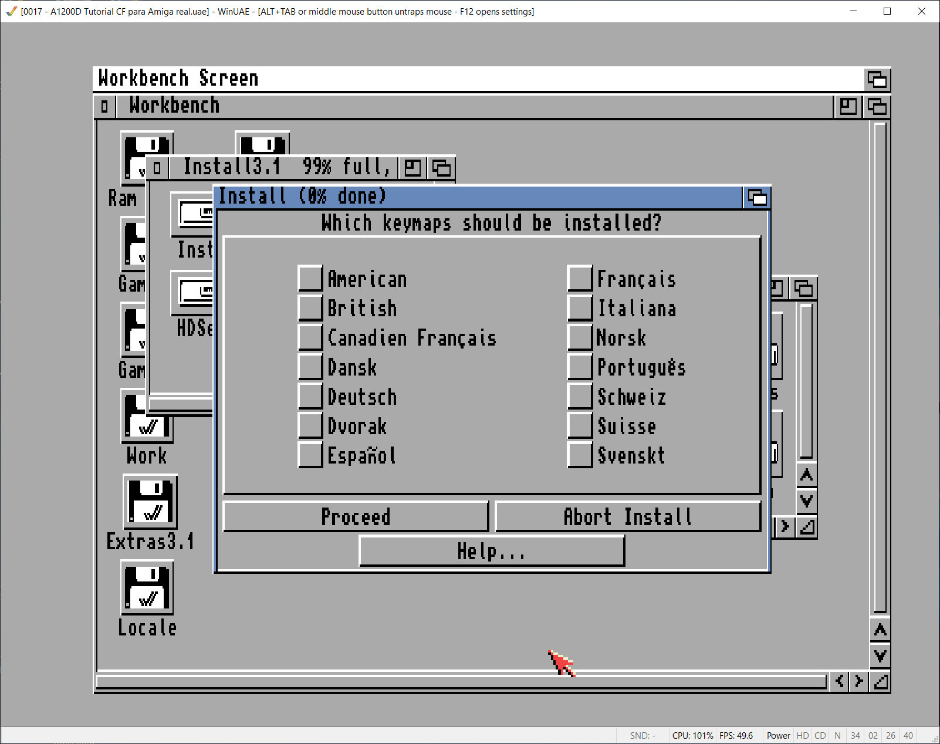The height and width of the screenshot is (744, 940).
Task: Click the Install dialog title bar
Action: point(480,197)
